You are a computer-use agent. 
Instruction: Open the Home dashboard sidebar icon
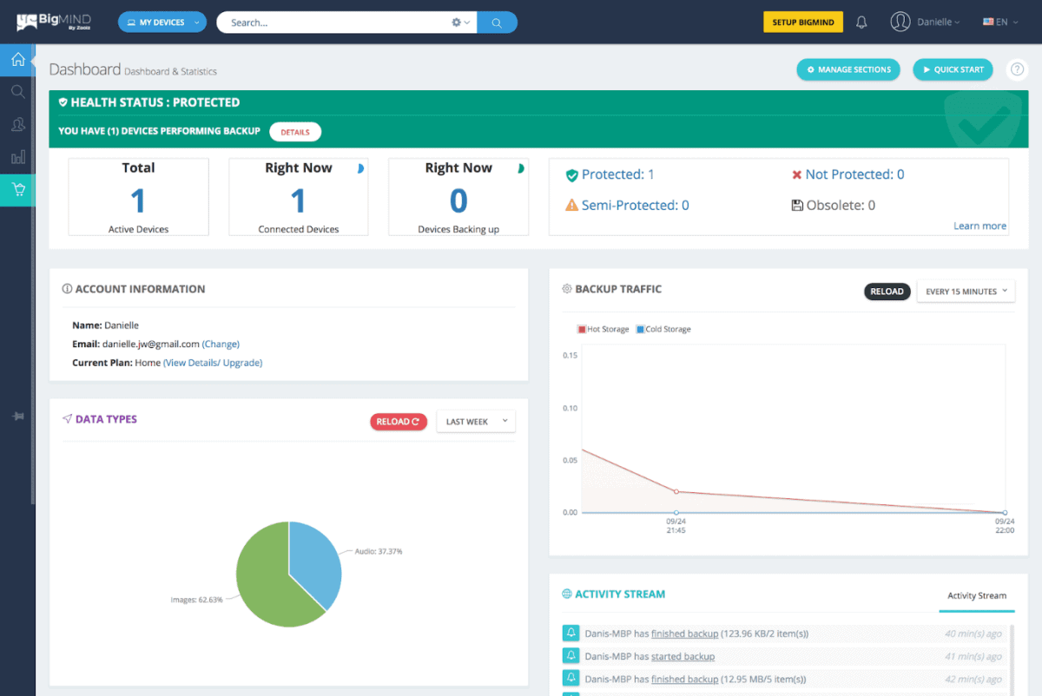pos(17,60)
